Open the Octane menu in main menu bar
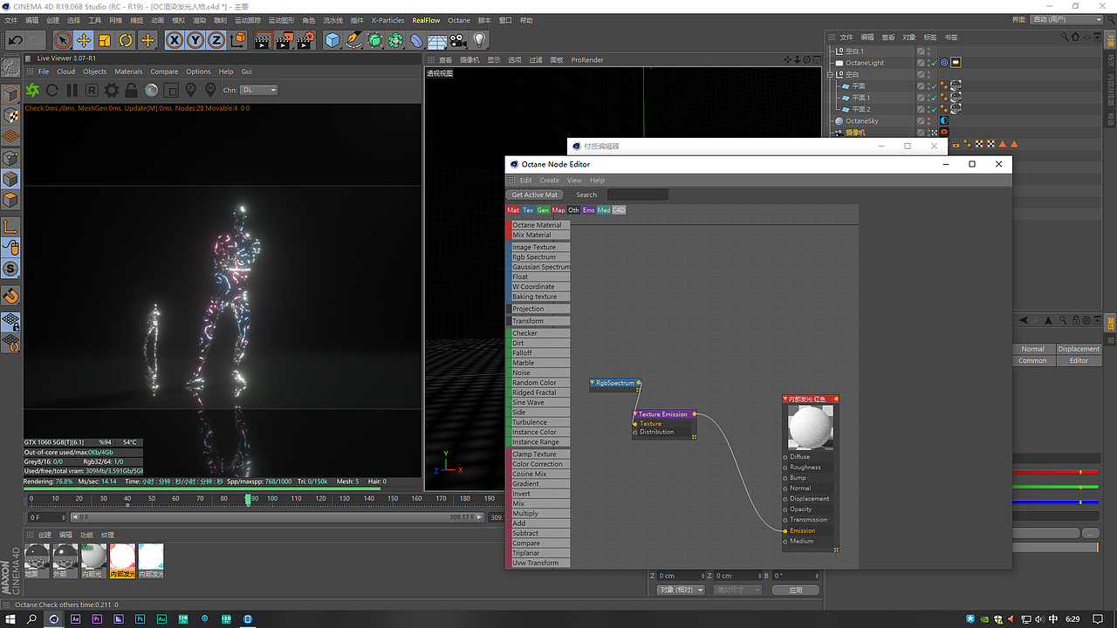1117x628 pixels. (x=459, y=20)
